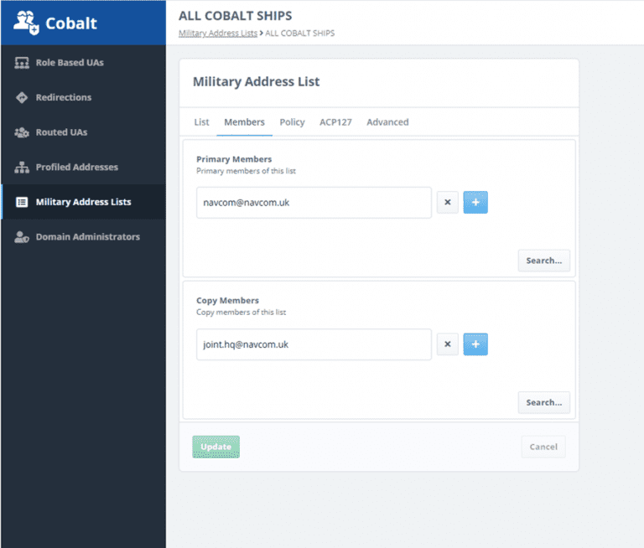The width and height of the screenshot is (644, 548).
Task: Switch to the List tab
Action: [x=201, y=122]
